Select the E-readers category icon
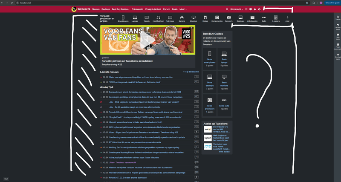The image size is (341, 182). click(x=276, y=19)
